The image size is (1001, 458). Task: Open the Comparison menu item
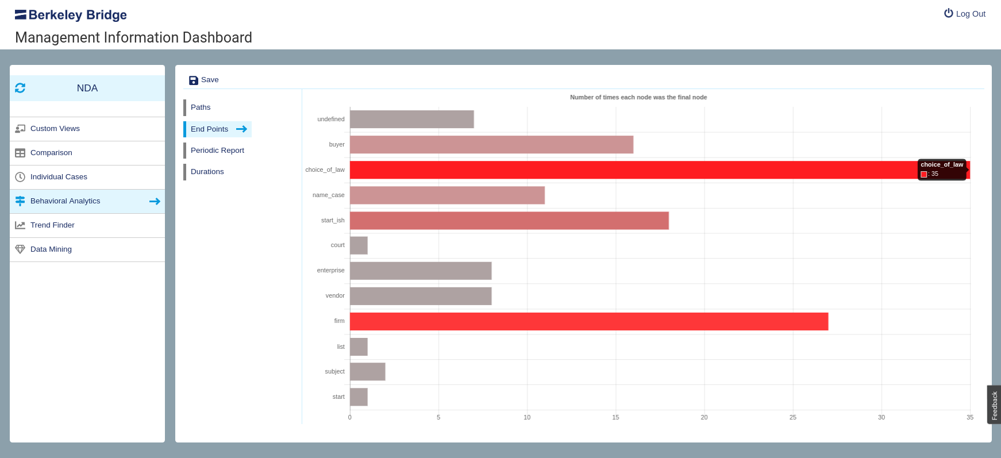87,153
